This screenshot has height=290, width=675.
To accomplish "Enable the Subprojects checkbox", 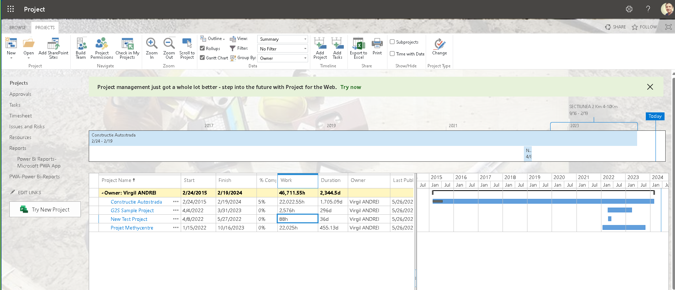I will (392, 42).
